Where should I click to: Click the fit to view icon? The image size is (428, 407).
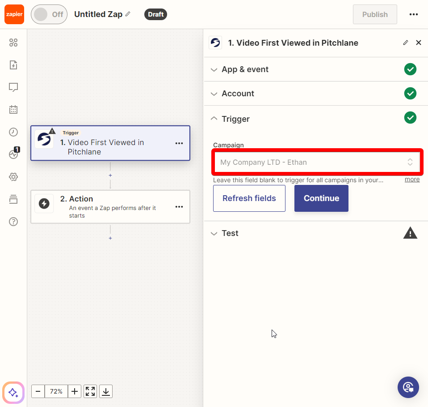click(90, 391)
